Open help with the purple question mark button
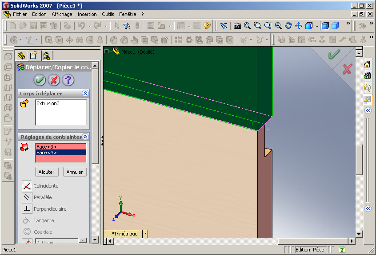 point(68,80)
